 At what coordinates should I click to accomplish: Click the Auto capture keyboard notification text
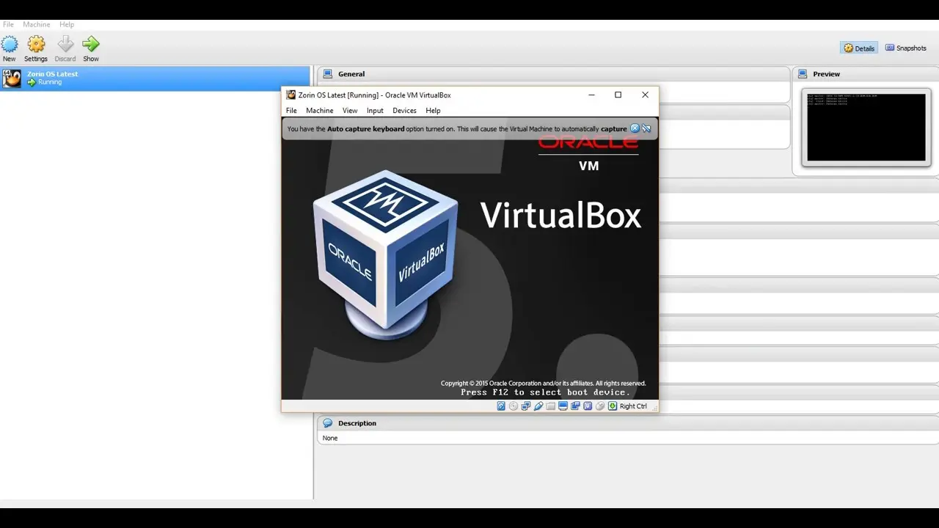(x=457, y=129)
